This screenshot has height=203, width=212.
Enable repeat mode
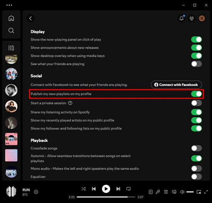[128, 189]
